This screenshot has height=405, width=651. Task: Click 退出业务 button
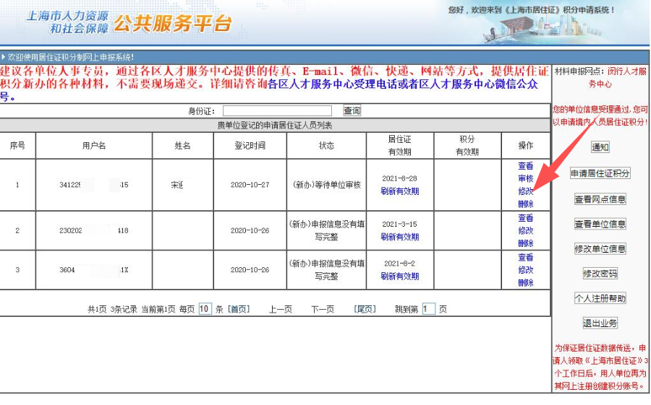600,323
